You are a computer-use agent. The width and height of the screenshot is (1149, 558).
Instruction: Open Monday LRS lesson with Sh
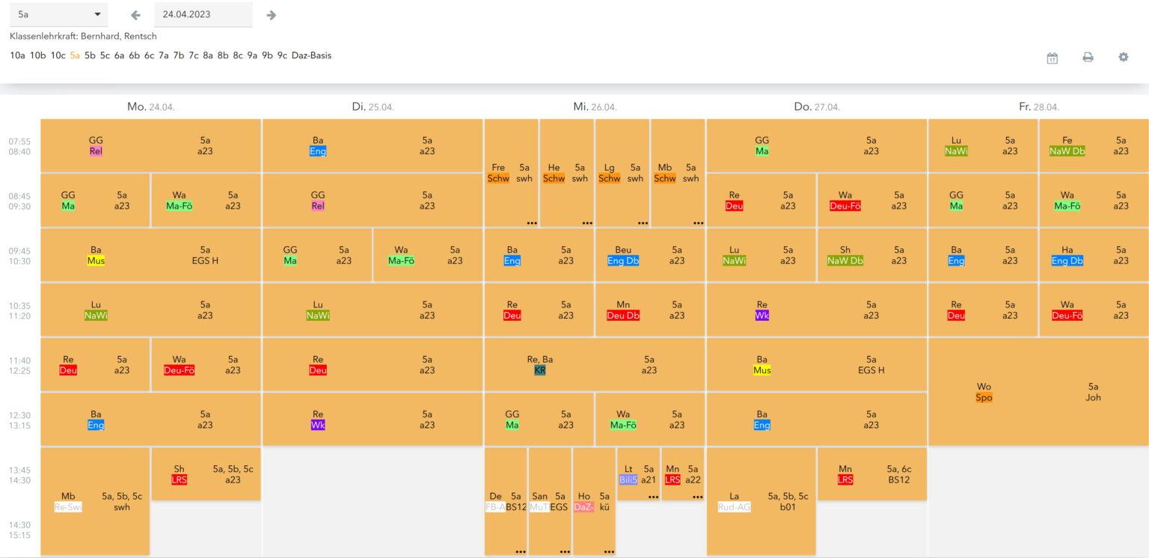point(206,474)
